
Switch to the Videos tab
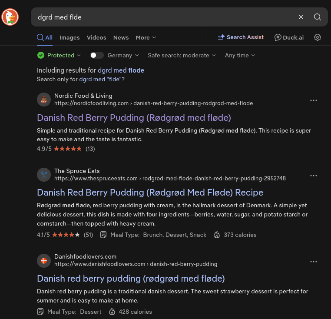pos(96,38)
